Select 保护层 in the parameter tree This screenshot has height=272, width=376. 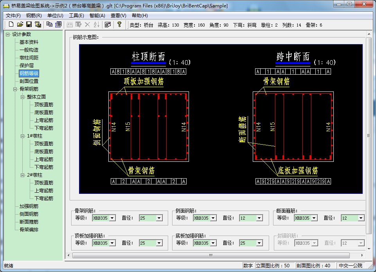pyautogui.click(x=27, y=66)
